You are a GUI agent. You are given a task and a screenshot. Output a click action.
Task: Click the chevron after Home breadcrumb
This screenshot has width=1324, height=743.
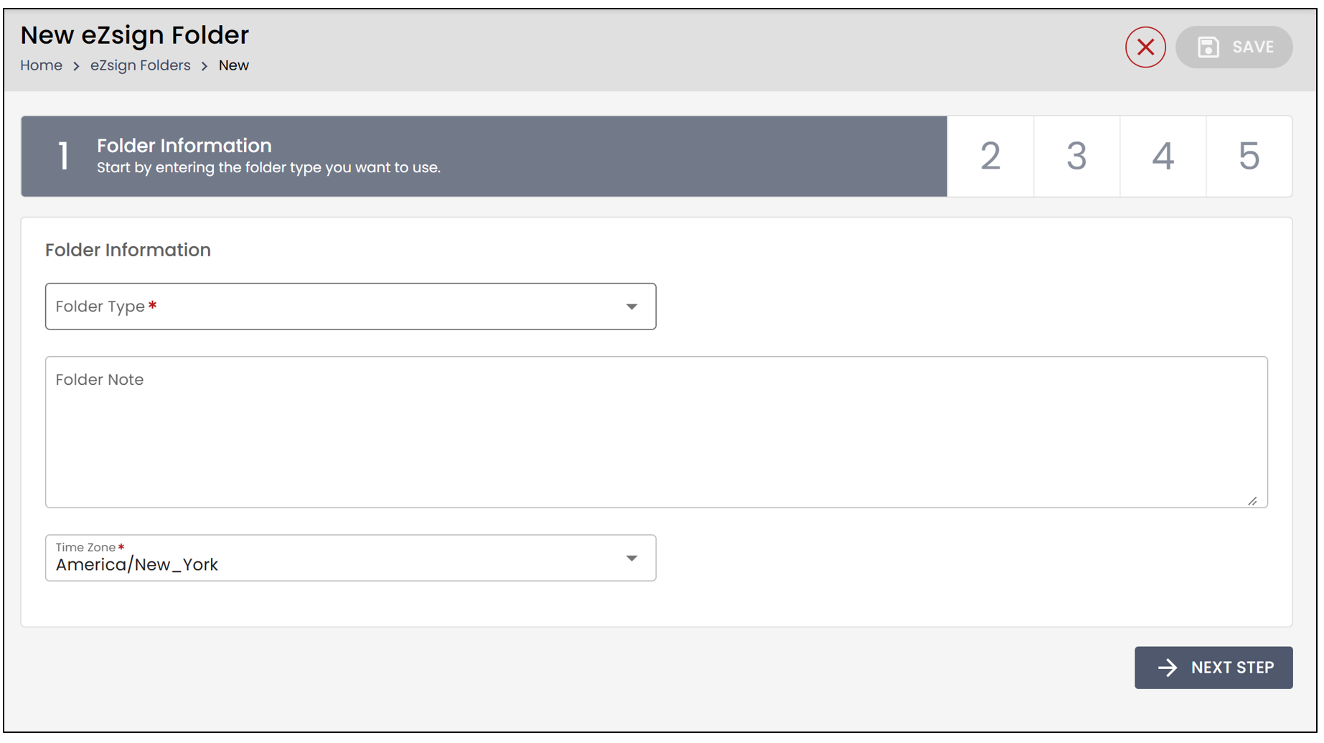click(76, 66)
